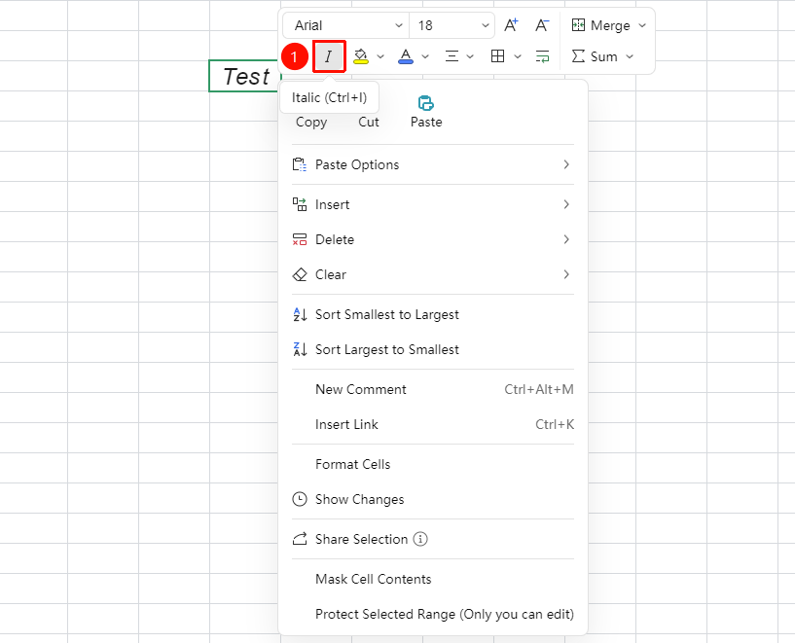
Task: Decrease the font size with the A- icon
Action: [x=542, y=25]
